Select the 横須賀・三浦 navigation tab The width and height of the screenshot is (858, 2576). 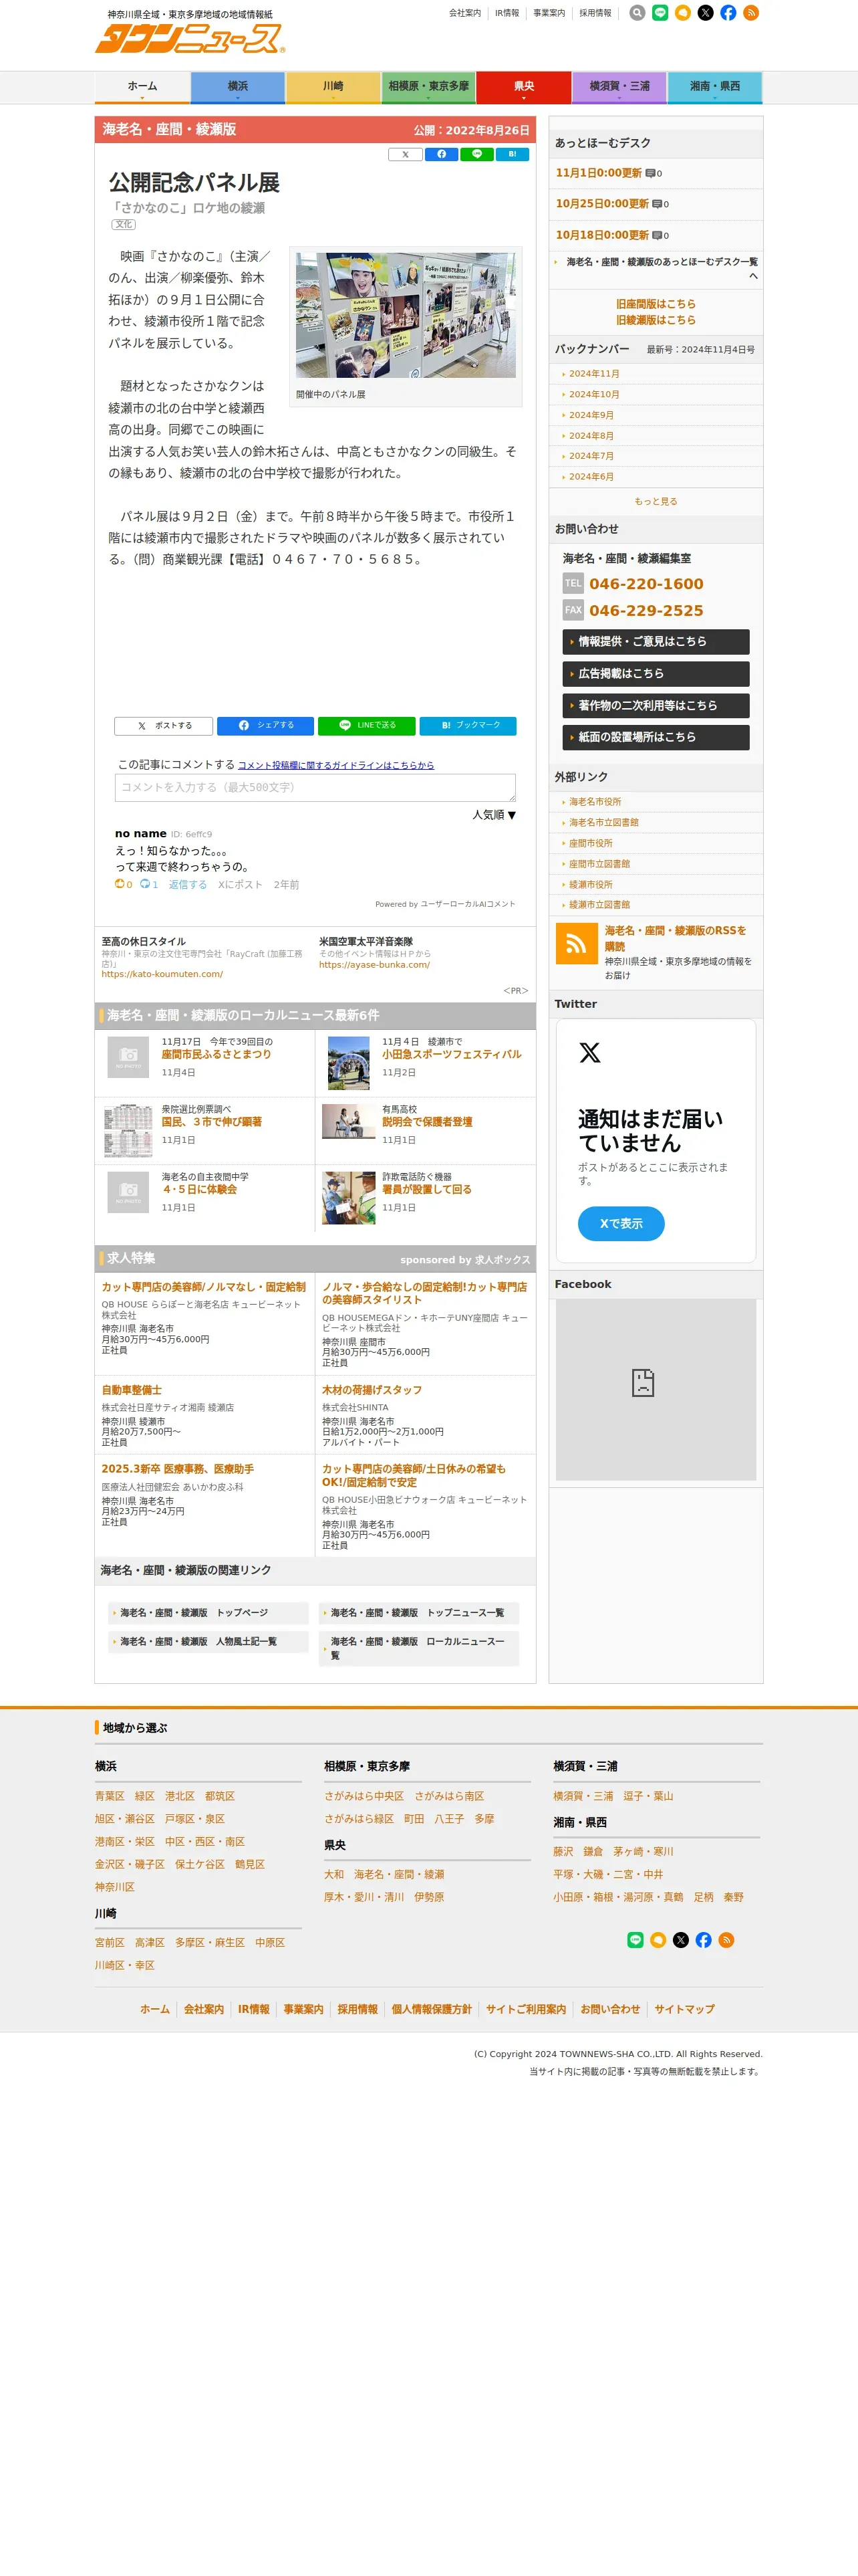point(619,87)
